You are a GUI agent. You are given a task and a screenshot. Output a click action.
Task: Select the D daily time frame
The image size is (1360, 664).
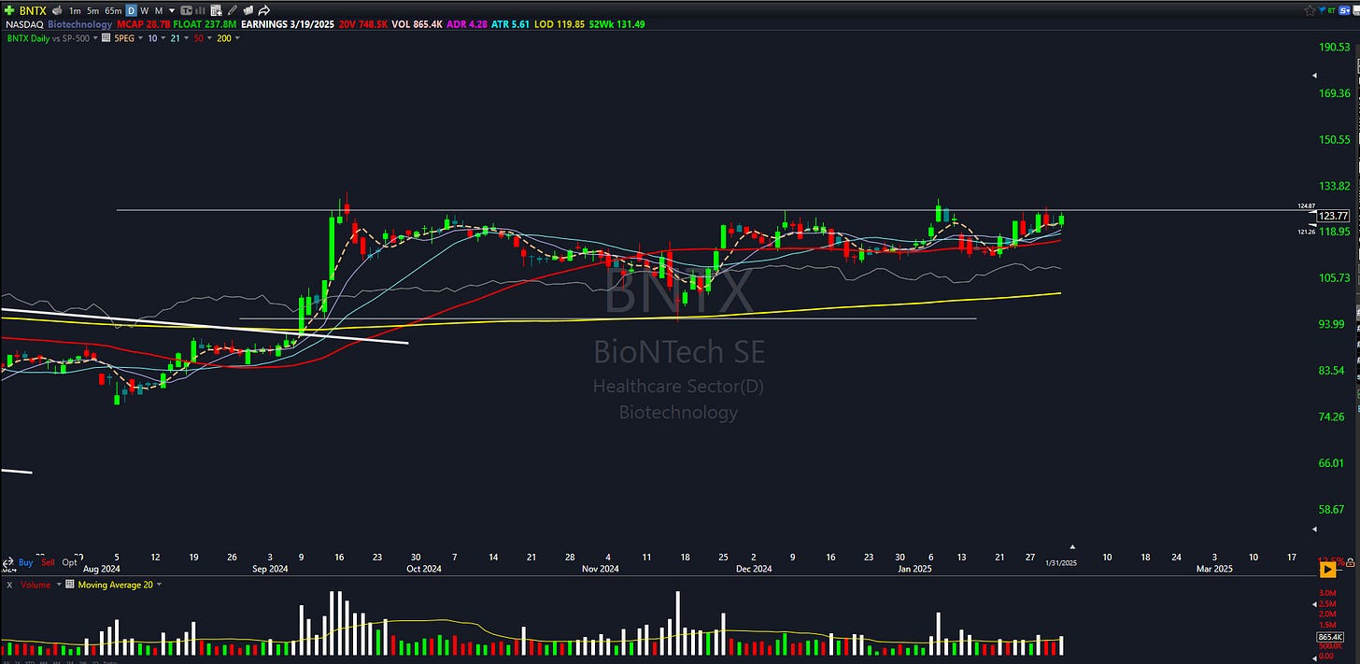[x=131, y=10]
